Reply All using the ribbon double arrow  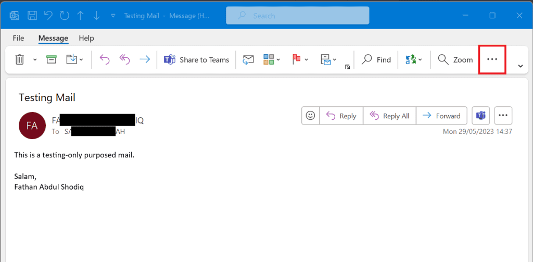(x=125, y=59)
